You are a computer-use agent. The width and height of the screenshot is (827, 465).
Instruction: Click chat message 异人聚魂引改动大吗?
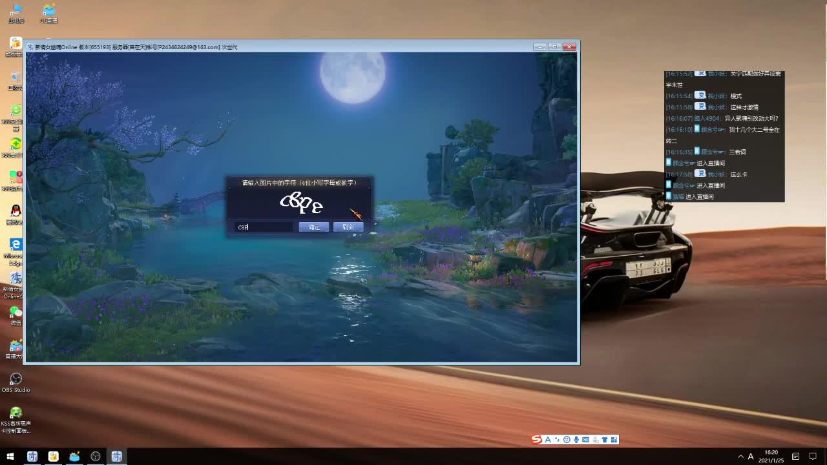pos(751,118)
